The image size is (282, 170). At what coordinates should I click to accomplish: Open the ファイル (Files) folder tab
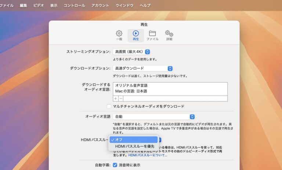[152, 35]
